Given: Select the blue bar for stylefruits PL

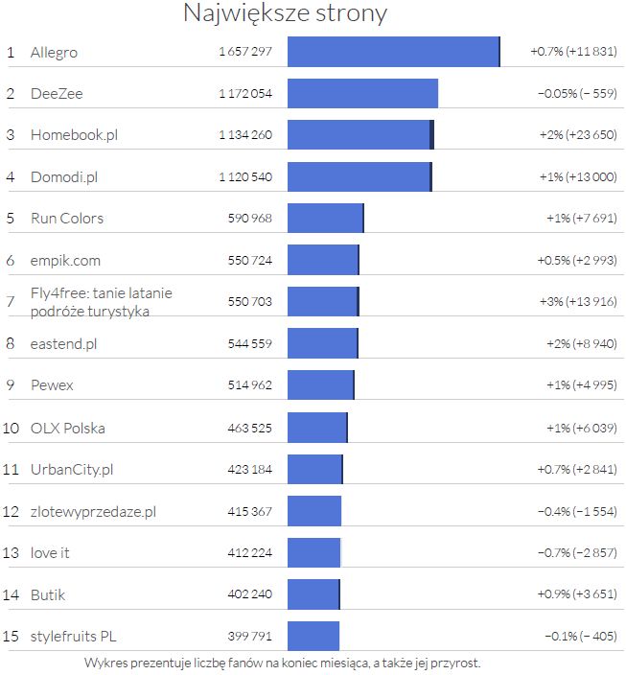Looking at the screenshot, I should (x=313, y=636).
